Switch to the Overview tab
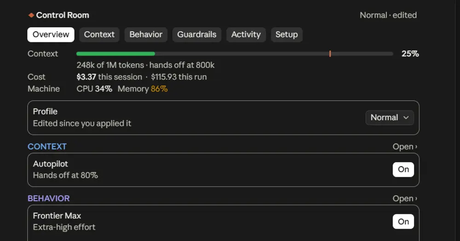This screenshot has width=460, height=241. (51, 34)
